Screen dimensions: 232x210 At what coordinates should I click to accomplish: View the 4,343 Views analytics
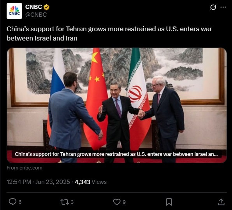pos(91,182)
